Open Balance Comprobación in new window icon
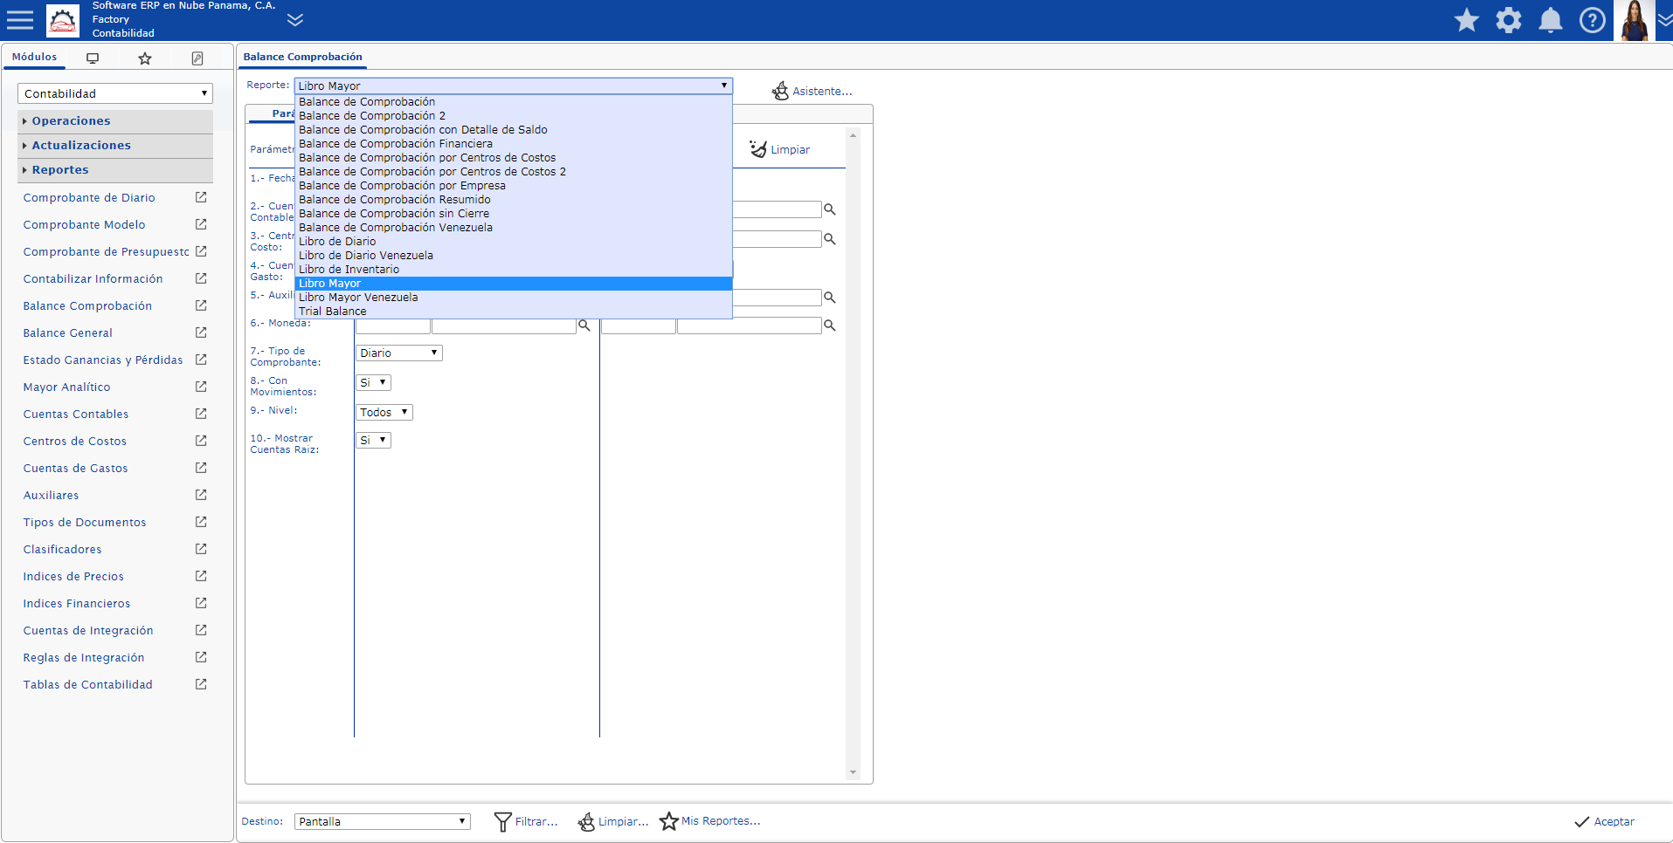1673x843 pixels. [201, 305]
